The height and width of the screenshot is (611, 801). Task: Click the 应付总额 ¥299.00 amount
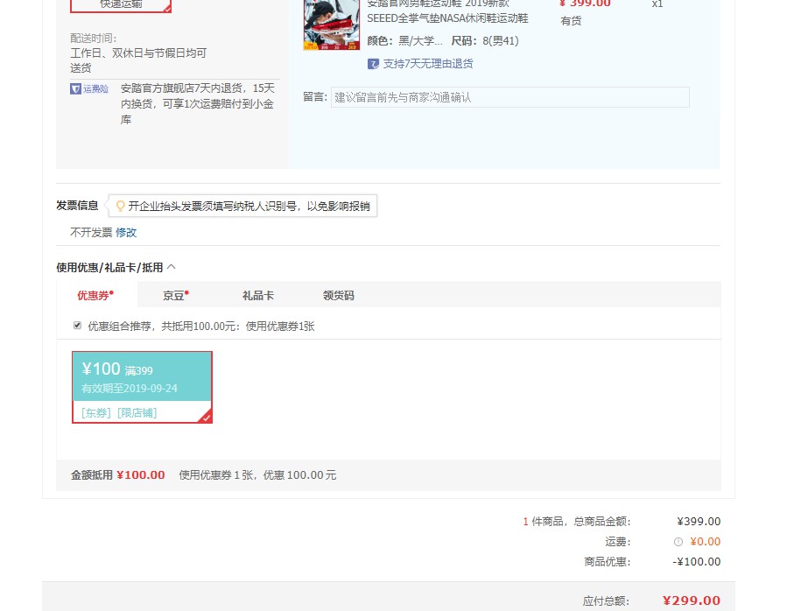pyautogui.click(x=692, y=600)
